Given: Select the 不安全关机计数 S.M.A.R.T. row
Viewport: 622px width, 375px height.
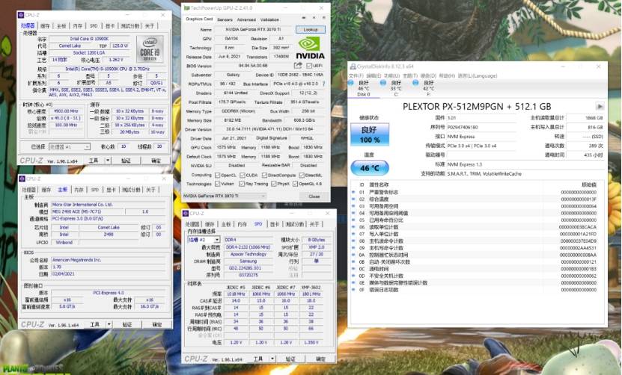Looking at the screenshot, I should (478, 276).
